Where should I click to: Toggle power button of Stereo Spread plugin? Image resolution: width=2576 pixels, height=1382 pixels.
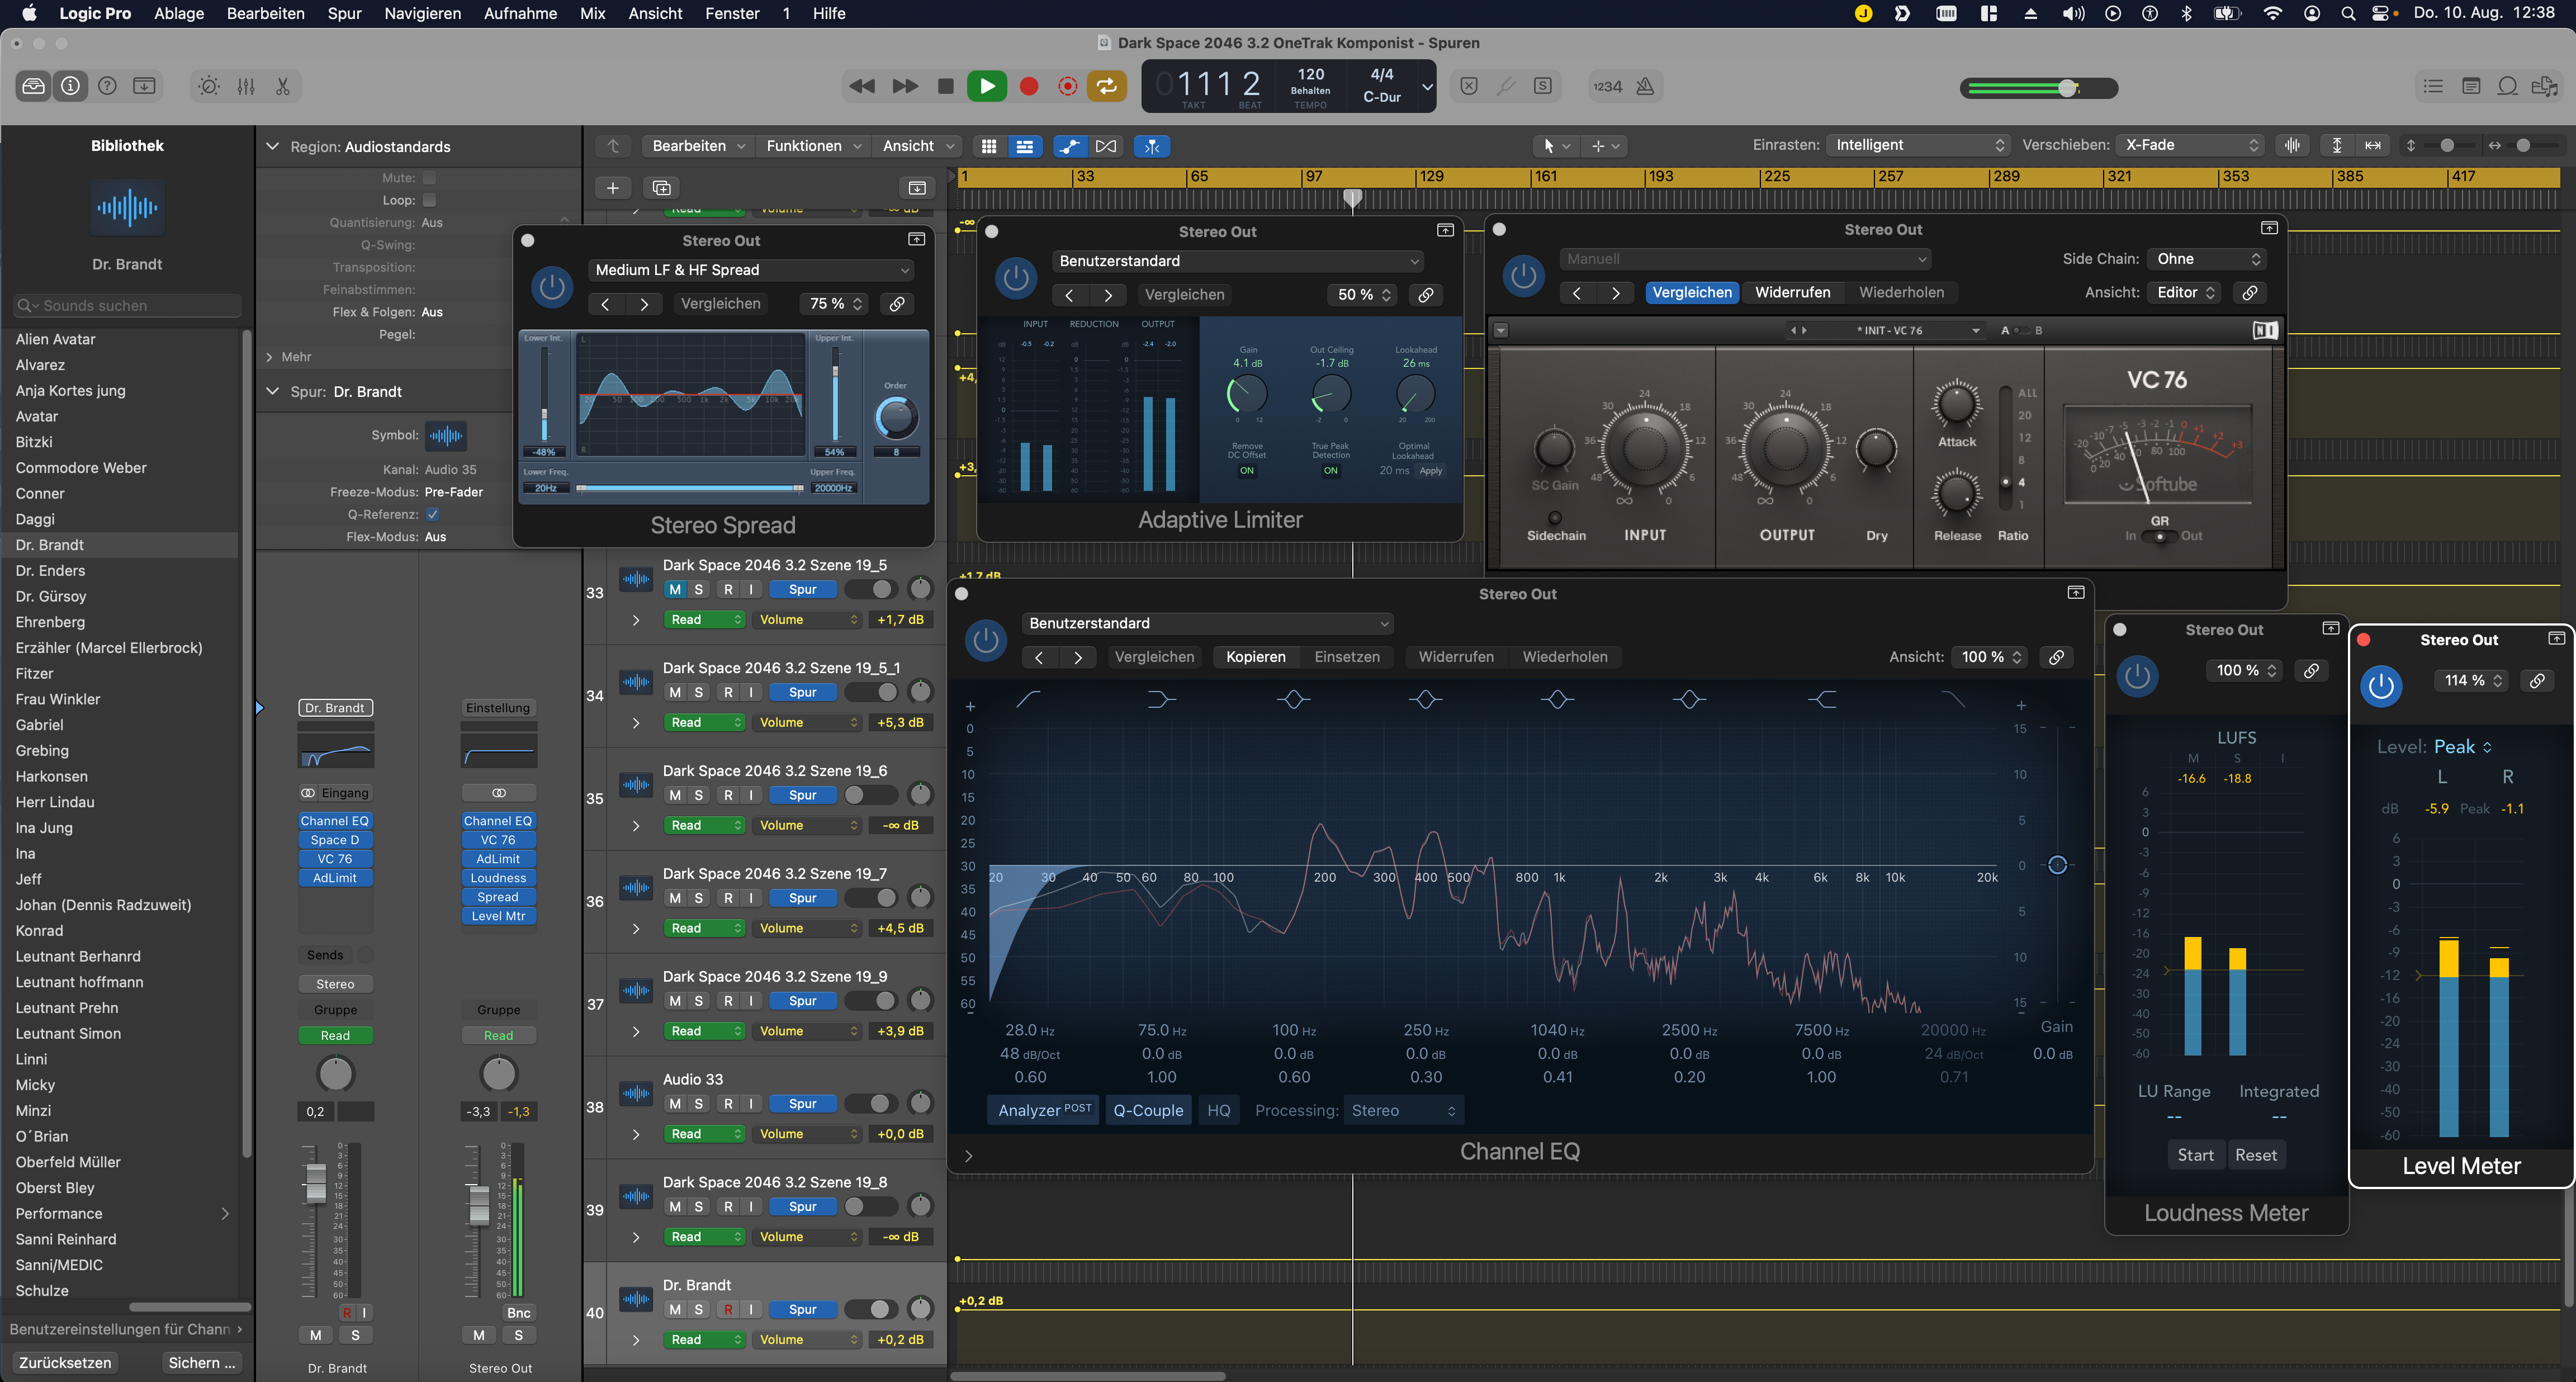552,287
